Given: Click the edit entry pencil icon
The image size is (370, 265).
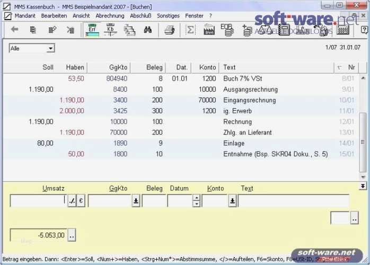Looking at the screenshot, I should [52, 30].
